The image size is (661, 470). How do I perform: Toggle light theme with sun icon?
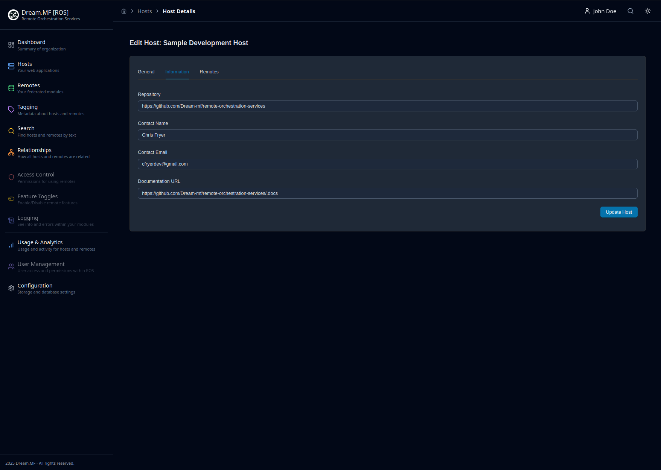(x=648, y=11)
